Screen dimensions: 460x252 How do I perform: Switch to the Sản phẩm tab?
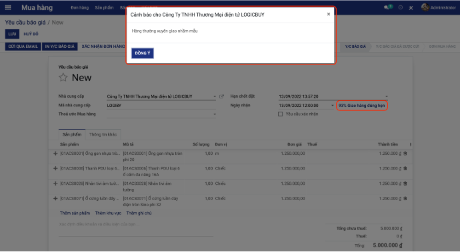(x=72, y=134)
